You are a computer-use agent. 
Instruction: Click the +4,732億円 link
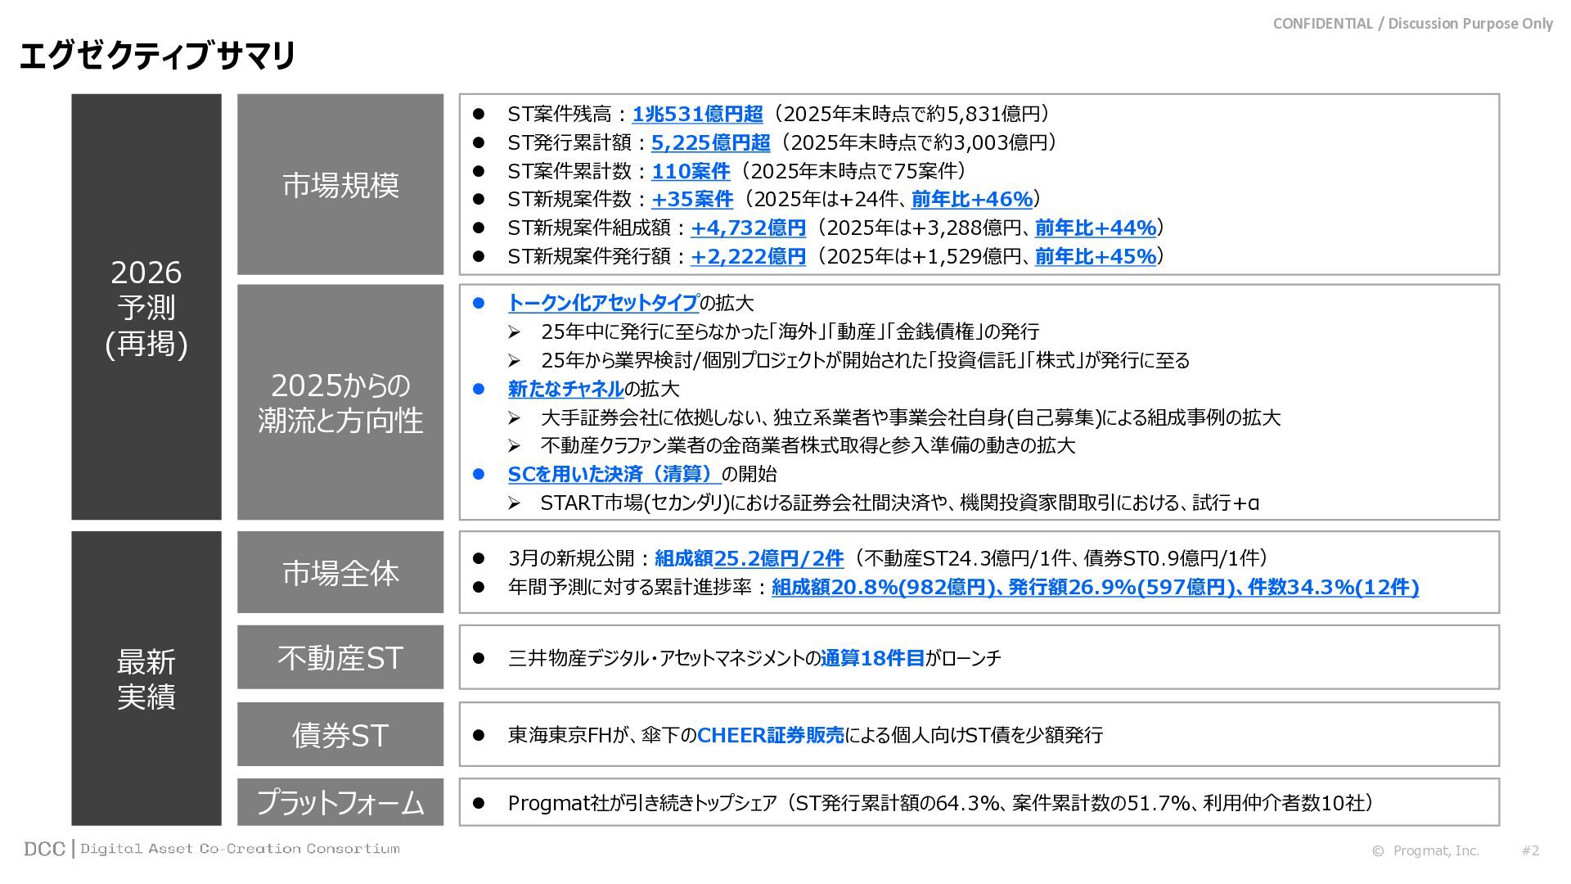[748, 228]
